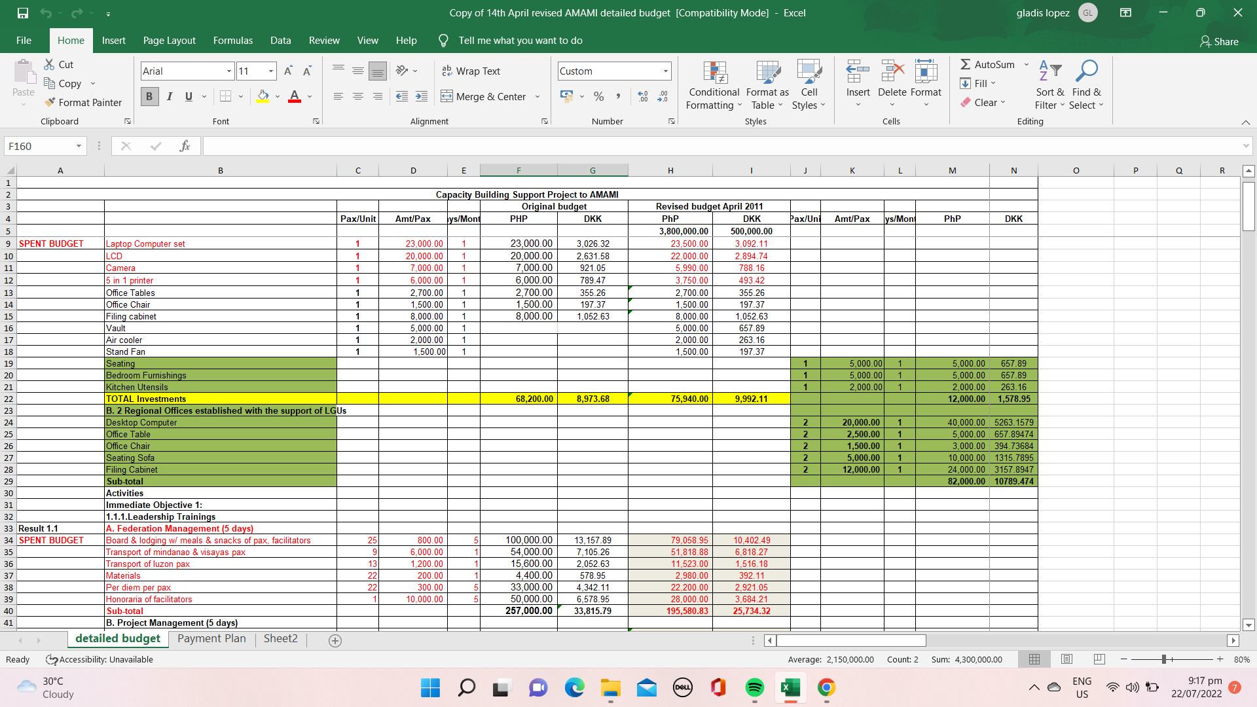Open Spotify from the taskbar
The height and width of the screenshot is (707, 1257).
tap(754, 687)
